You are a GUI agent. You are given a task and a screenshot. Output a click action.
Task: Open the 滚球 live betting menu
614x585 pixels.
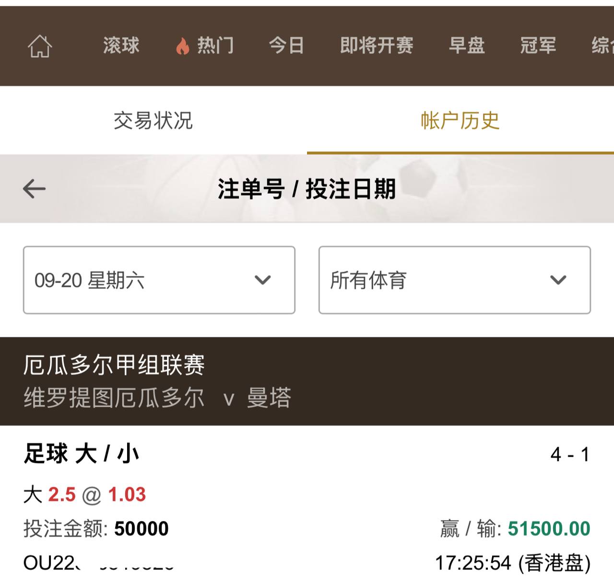(121, 46)
